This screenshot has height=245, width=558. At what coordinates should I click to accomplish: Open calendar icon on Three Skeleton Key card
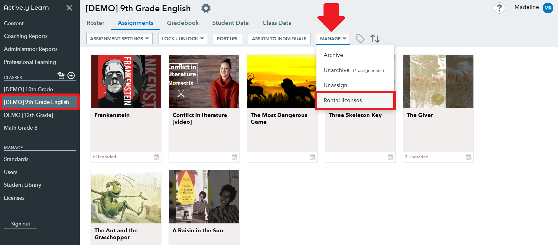(x=391, y=157)
